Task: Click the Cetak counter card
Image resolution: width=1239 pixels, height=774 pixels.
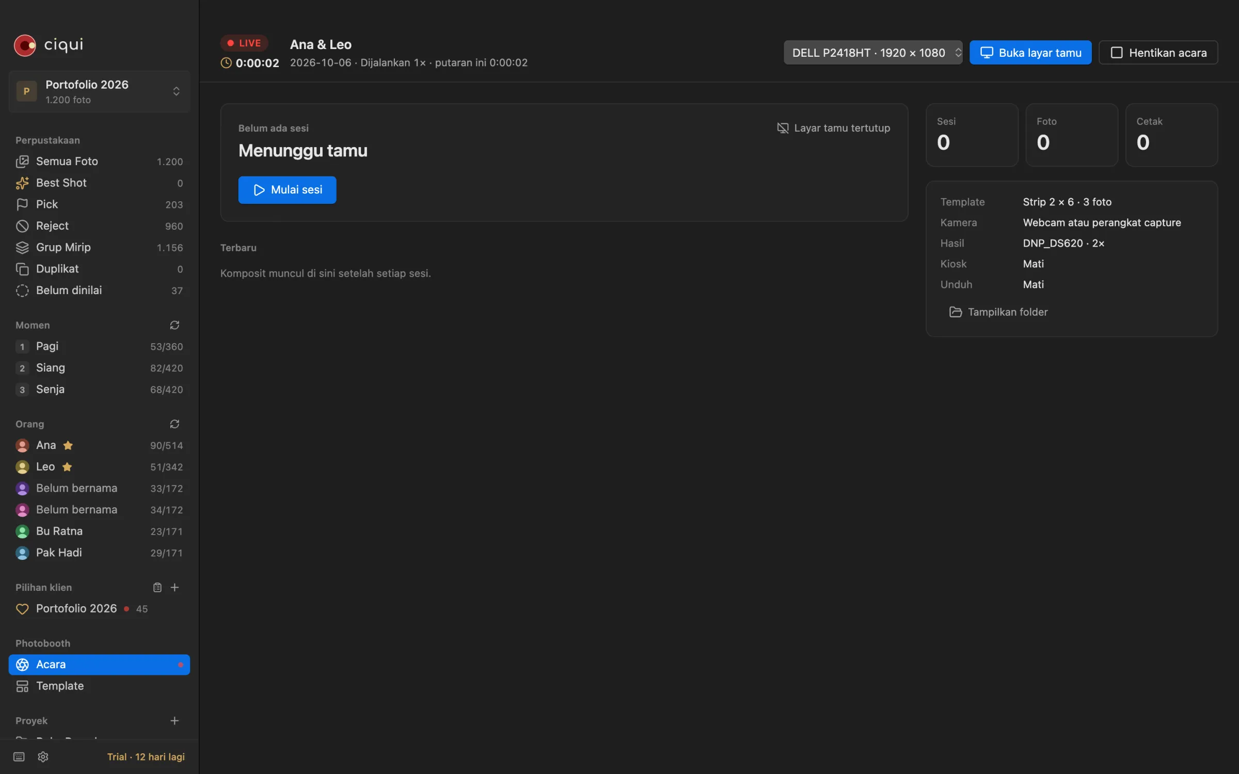Action: [1171, 135]
